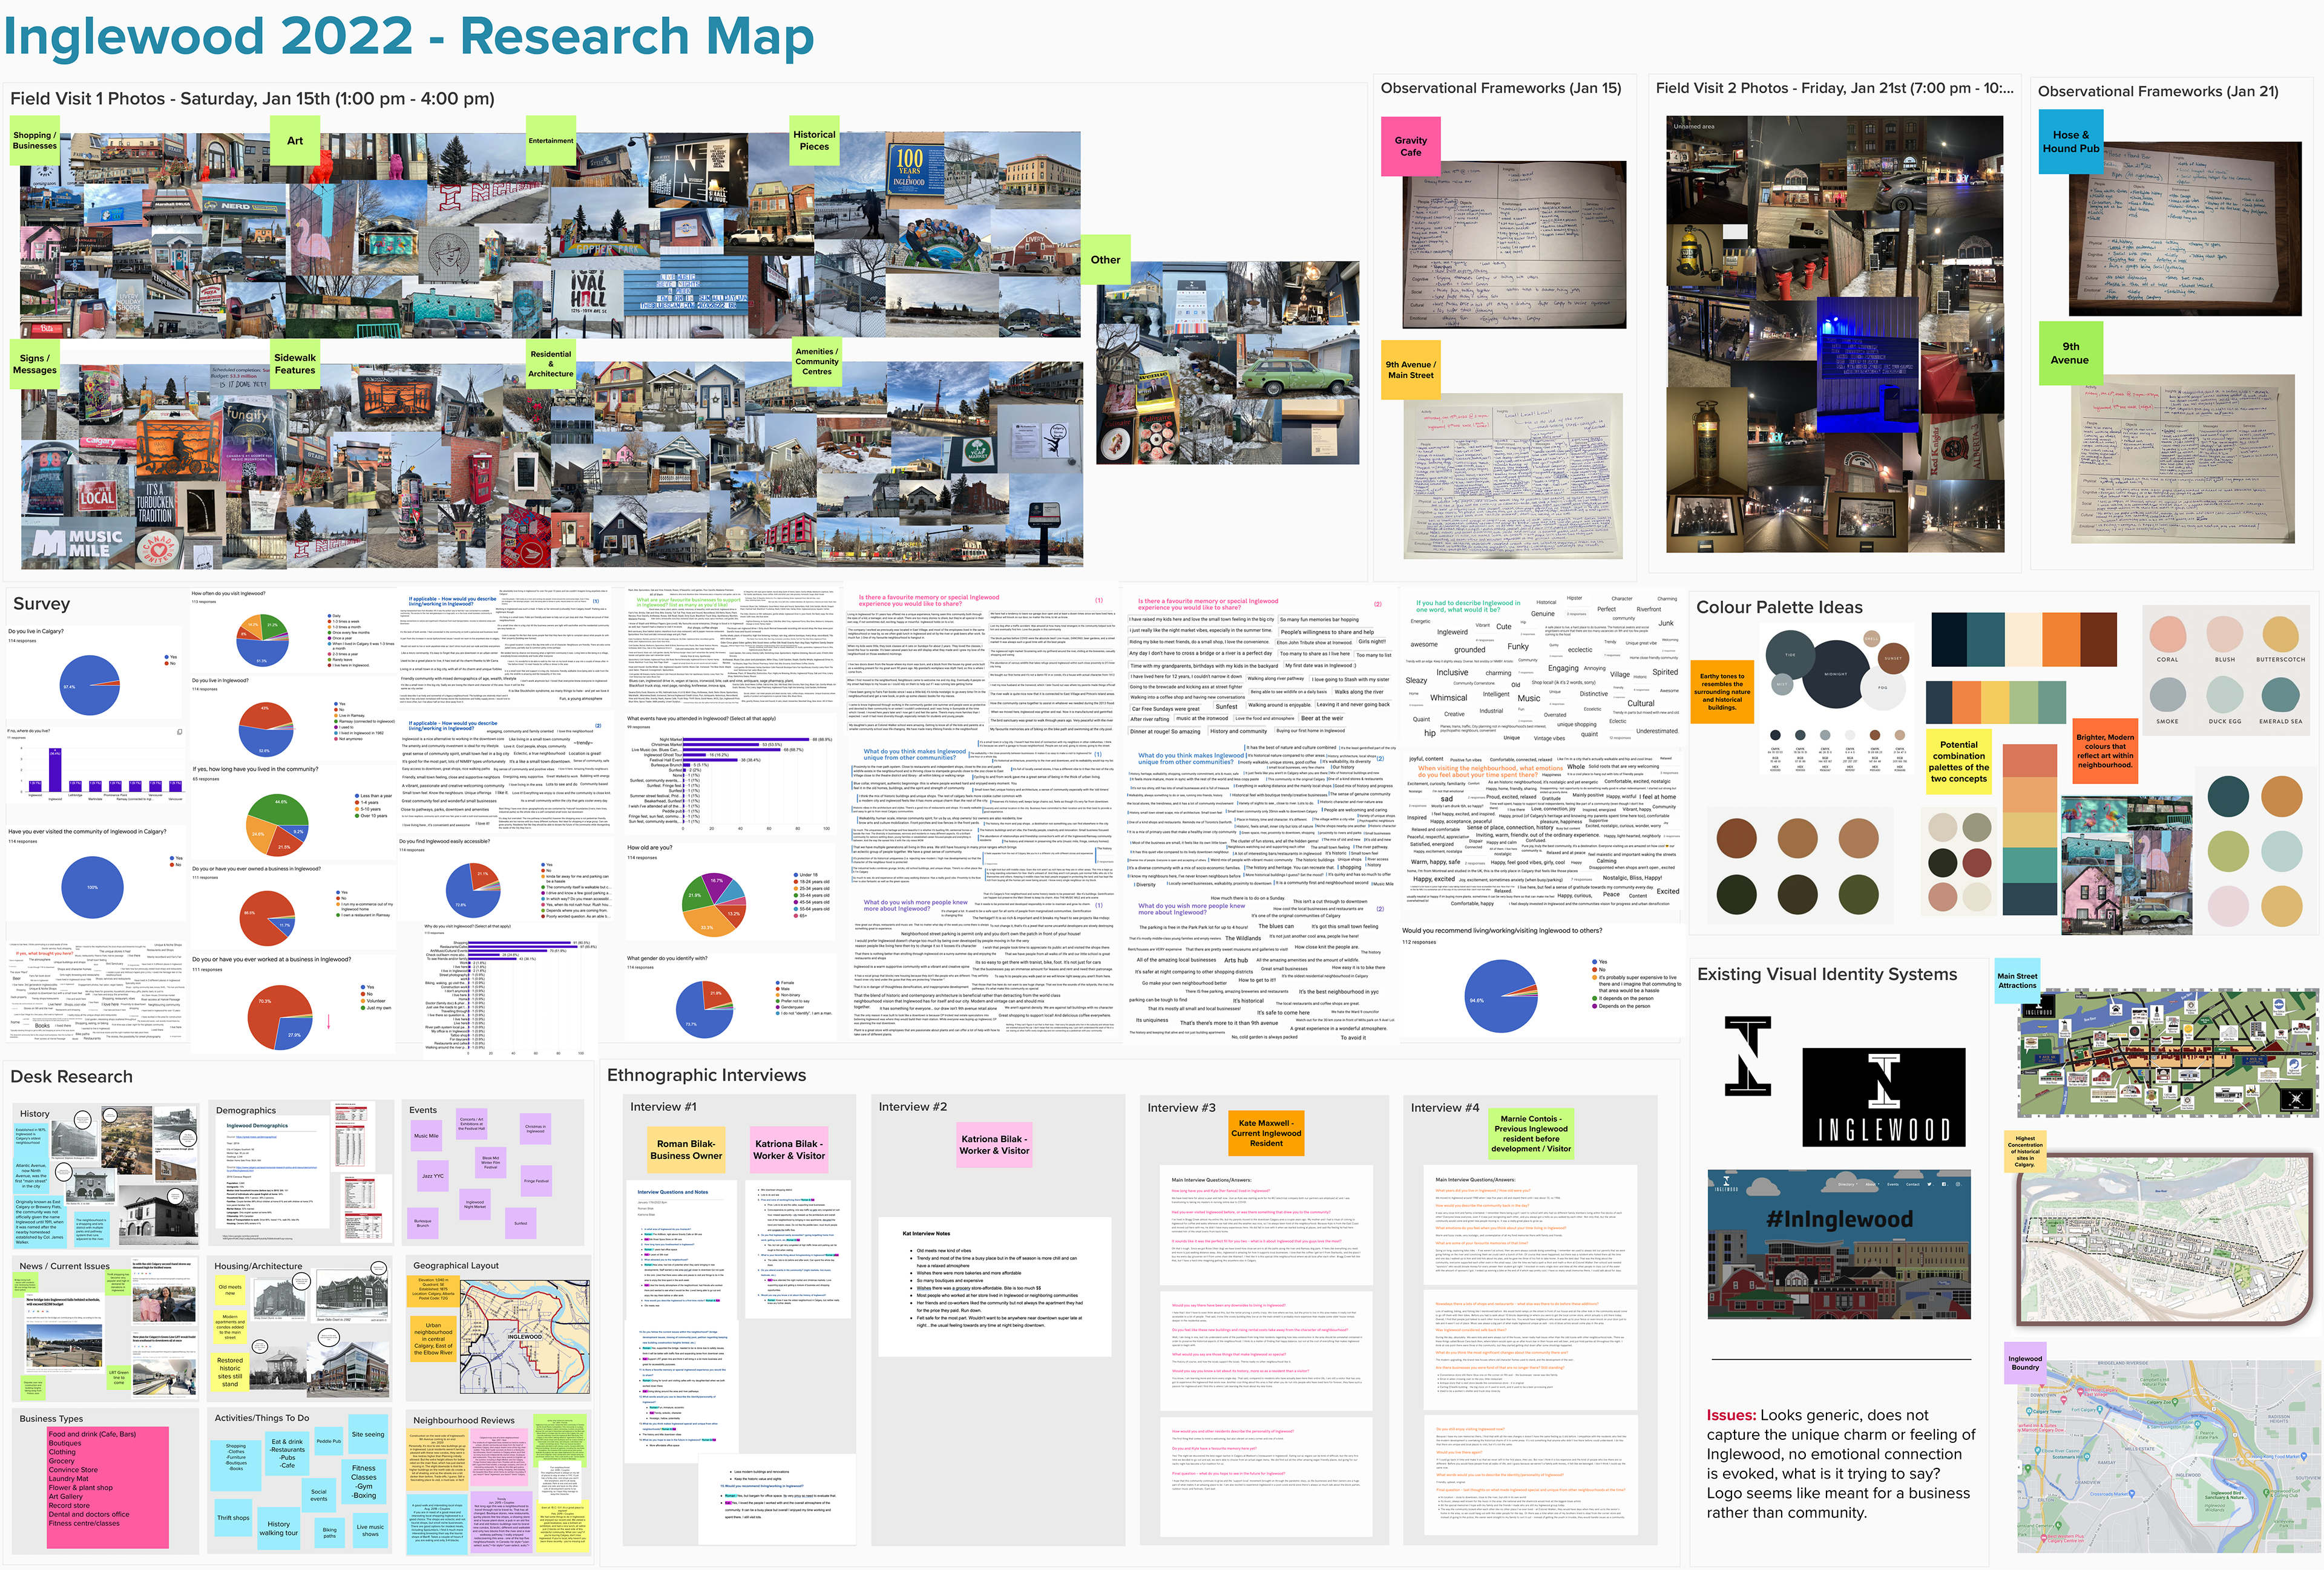The height and width of the screenshot is (1570, 2324).
Task: Click the Brighter, Modern colours orange sticky
Action: tap(2105, 751)
